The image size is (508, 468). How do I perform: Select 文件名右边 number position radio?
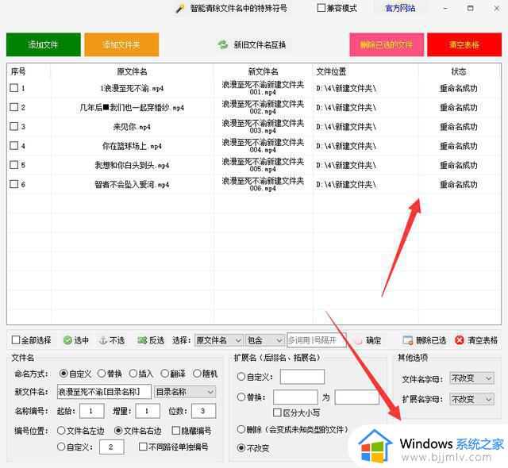click(x=118, y=431)
